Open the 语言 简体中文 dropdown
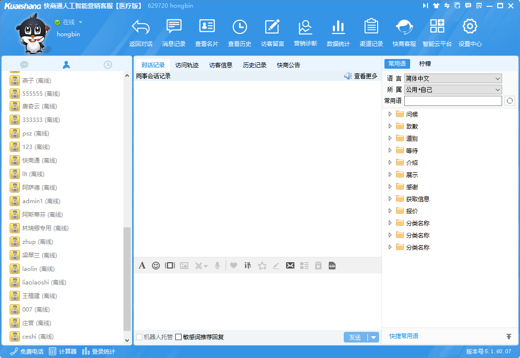This screenshot has height=358, width=520. 453,78
